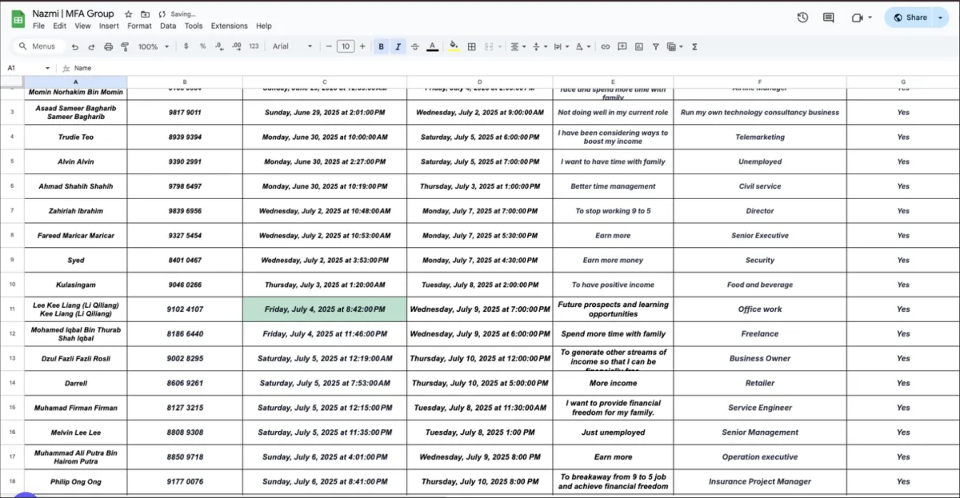This screenshot has height=498, width=960.
Task: Select cell with name Trudie Teo
Action: click(76, 137)
